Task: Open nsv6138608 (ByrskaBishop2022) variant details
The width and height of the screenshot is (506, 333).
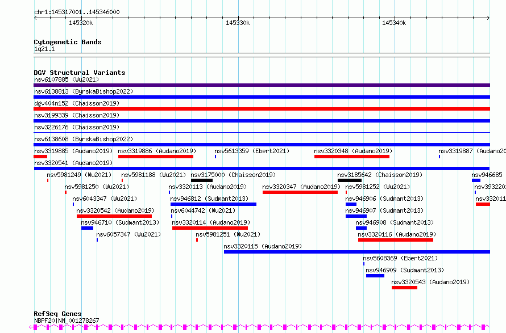Action: pyautogui.click(x=262, y=145)
